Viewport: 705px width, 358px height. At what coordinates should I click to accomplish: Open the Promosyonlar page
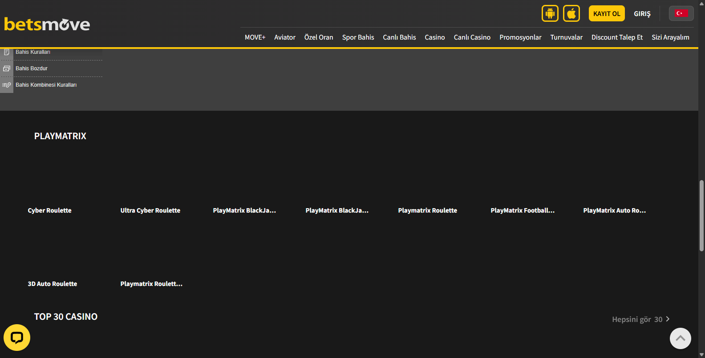520,37
